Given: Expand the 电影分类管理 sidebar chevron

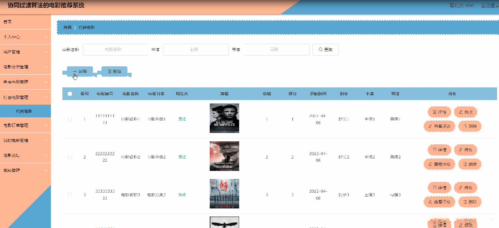Looking at the screenshot, I should pyautogui.click(x=46, y=67).
